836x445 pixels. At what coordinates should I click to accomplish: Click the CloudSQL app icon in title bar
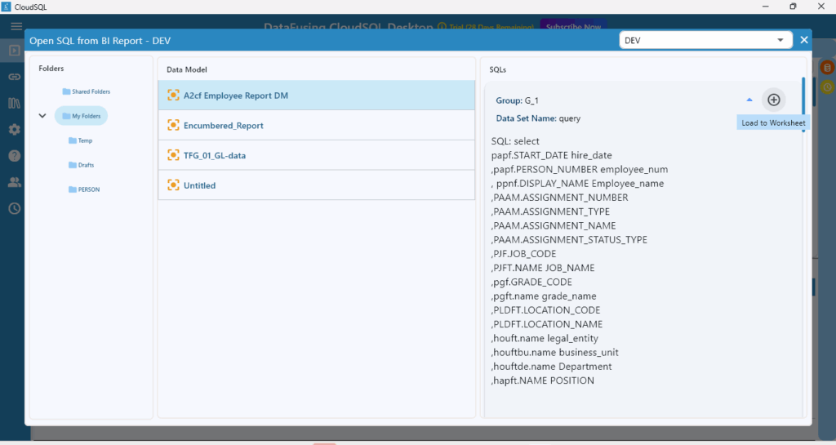7,7
